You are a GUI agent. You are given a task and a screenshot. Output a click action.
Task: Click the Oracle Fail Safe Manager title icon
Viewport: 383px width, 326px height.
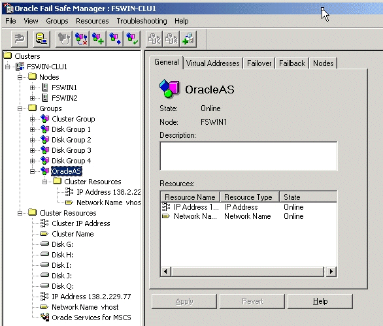pos(8,8)
